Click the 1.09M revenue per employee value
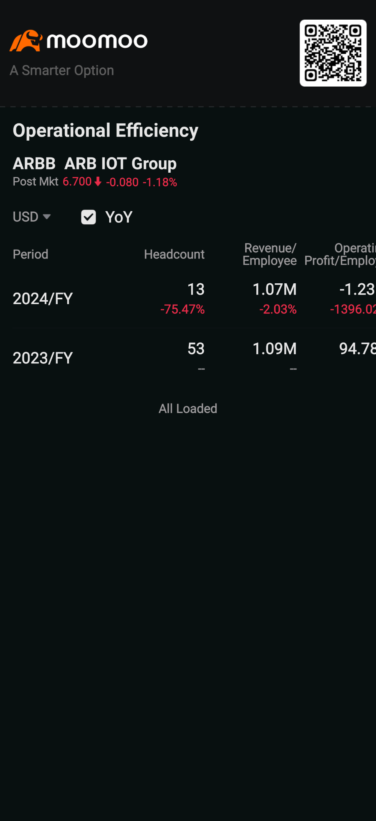 275,349
